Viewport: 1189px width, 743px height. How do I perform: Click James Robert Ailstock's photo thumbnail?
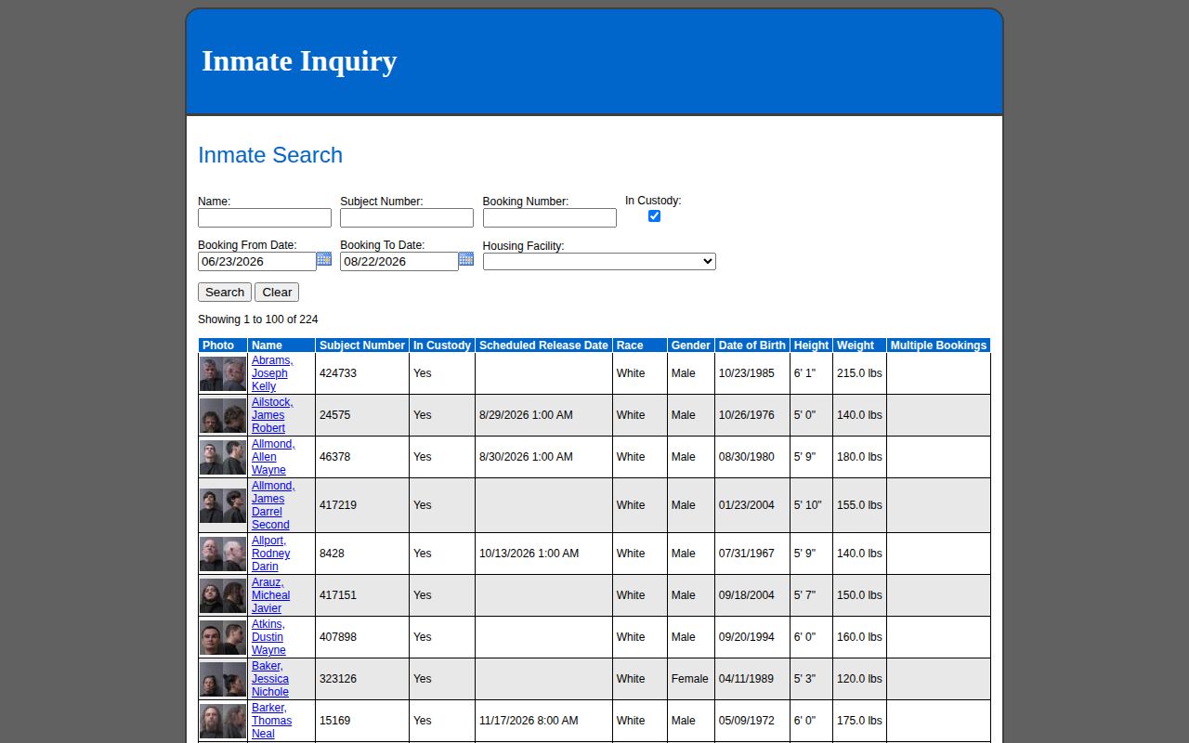[x=223, y=415]
